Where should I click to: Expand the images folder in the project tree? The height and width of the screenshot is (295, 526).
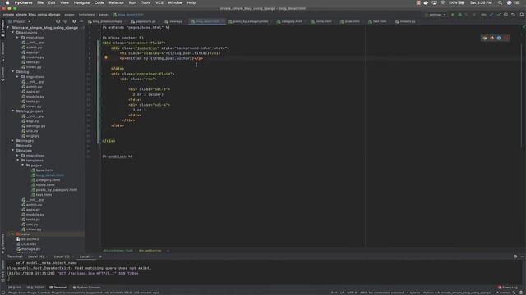pos(13,141)
